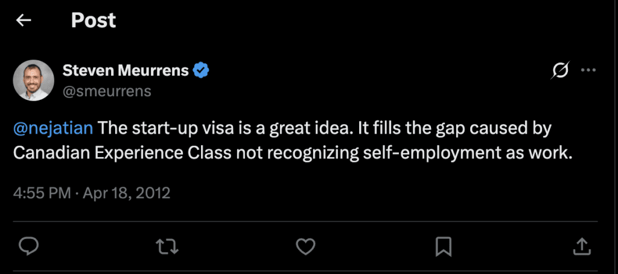Open Steven Meurrens' profile picture
The width and height of the screenshot is (618, 274).
34,81
